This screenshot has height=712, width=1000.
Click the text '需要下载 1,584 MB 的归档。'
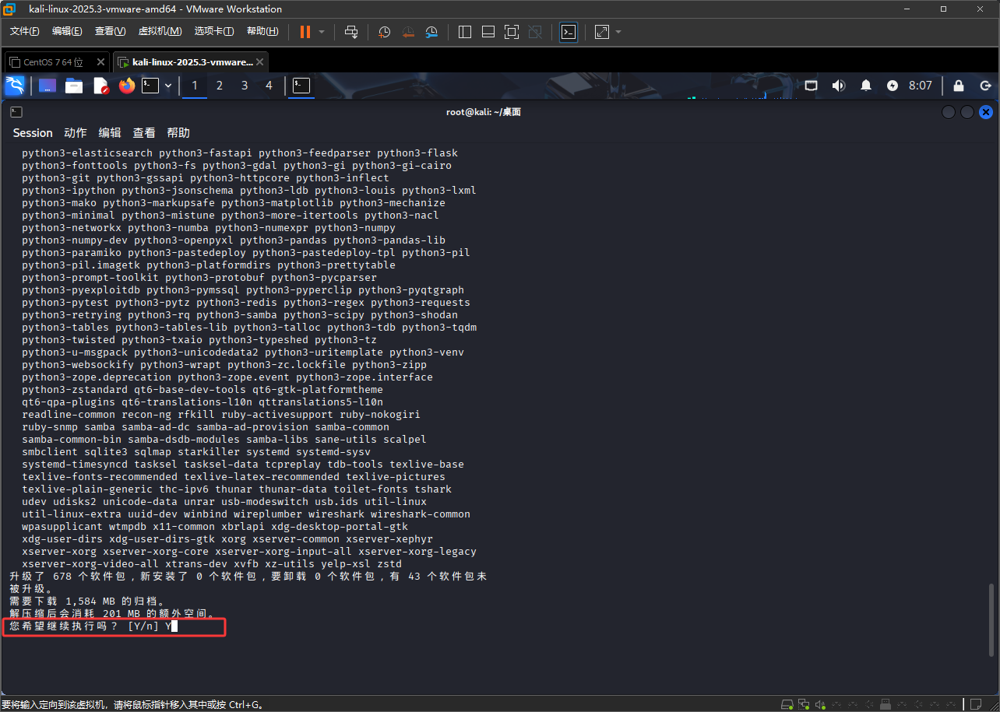click(87, 602)
